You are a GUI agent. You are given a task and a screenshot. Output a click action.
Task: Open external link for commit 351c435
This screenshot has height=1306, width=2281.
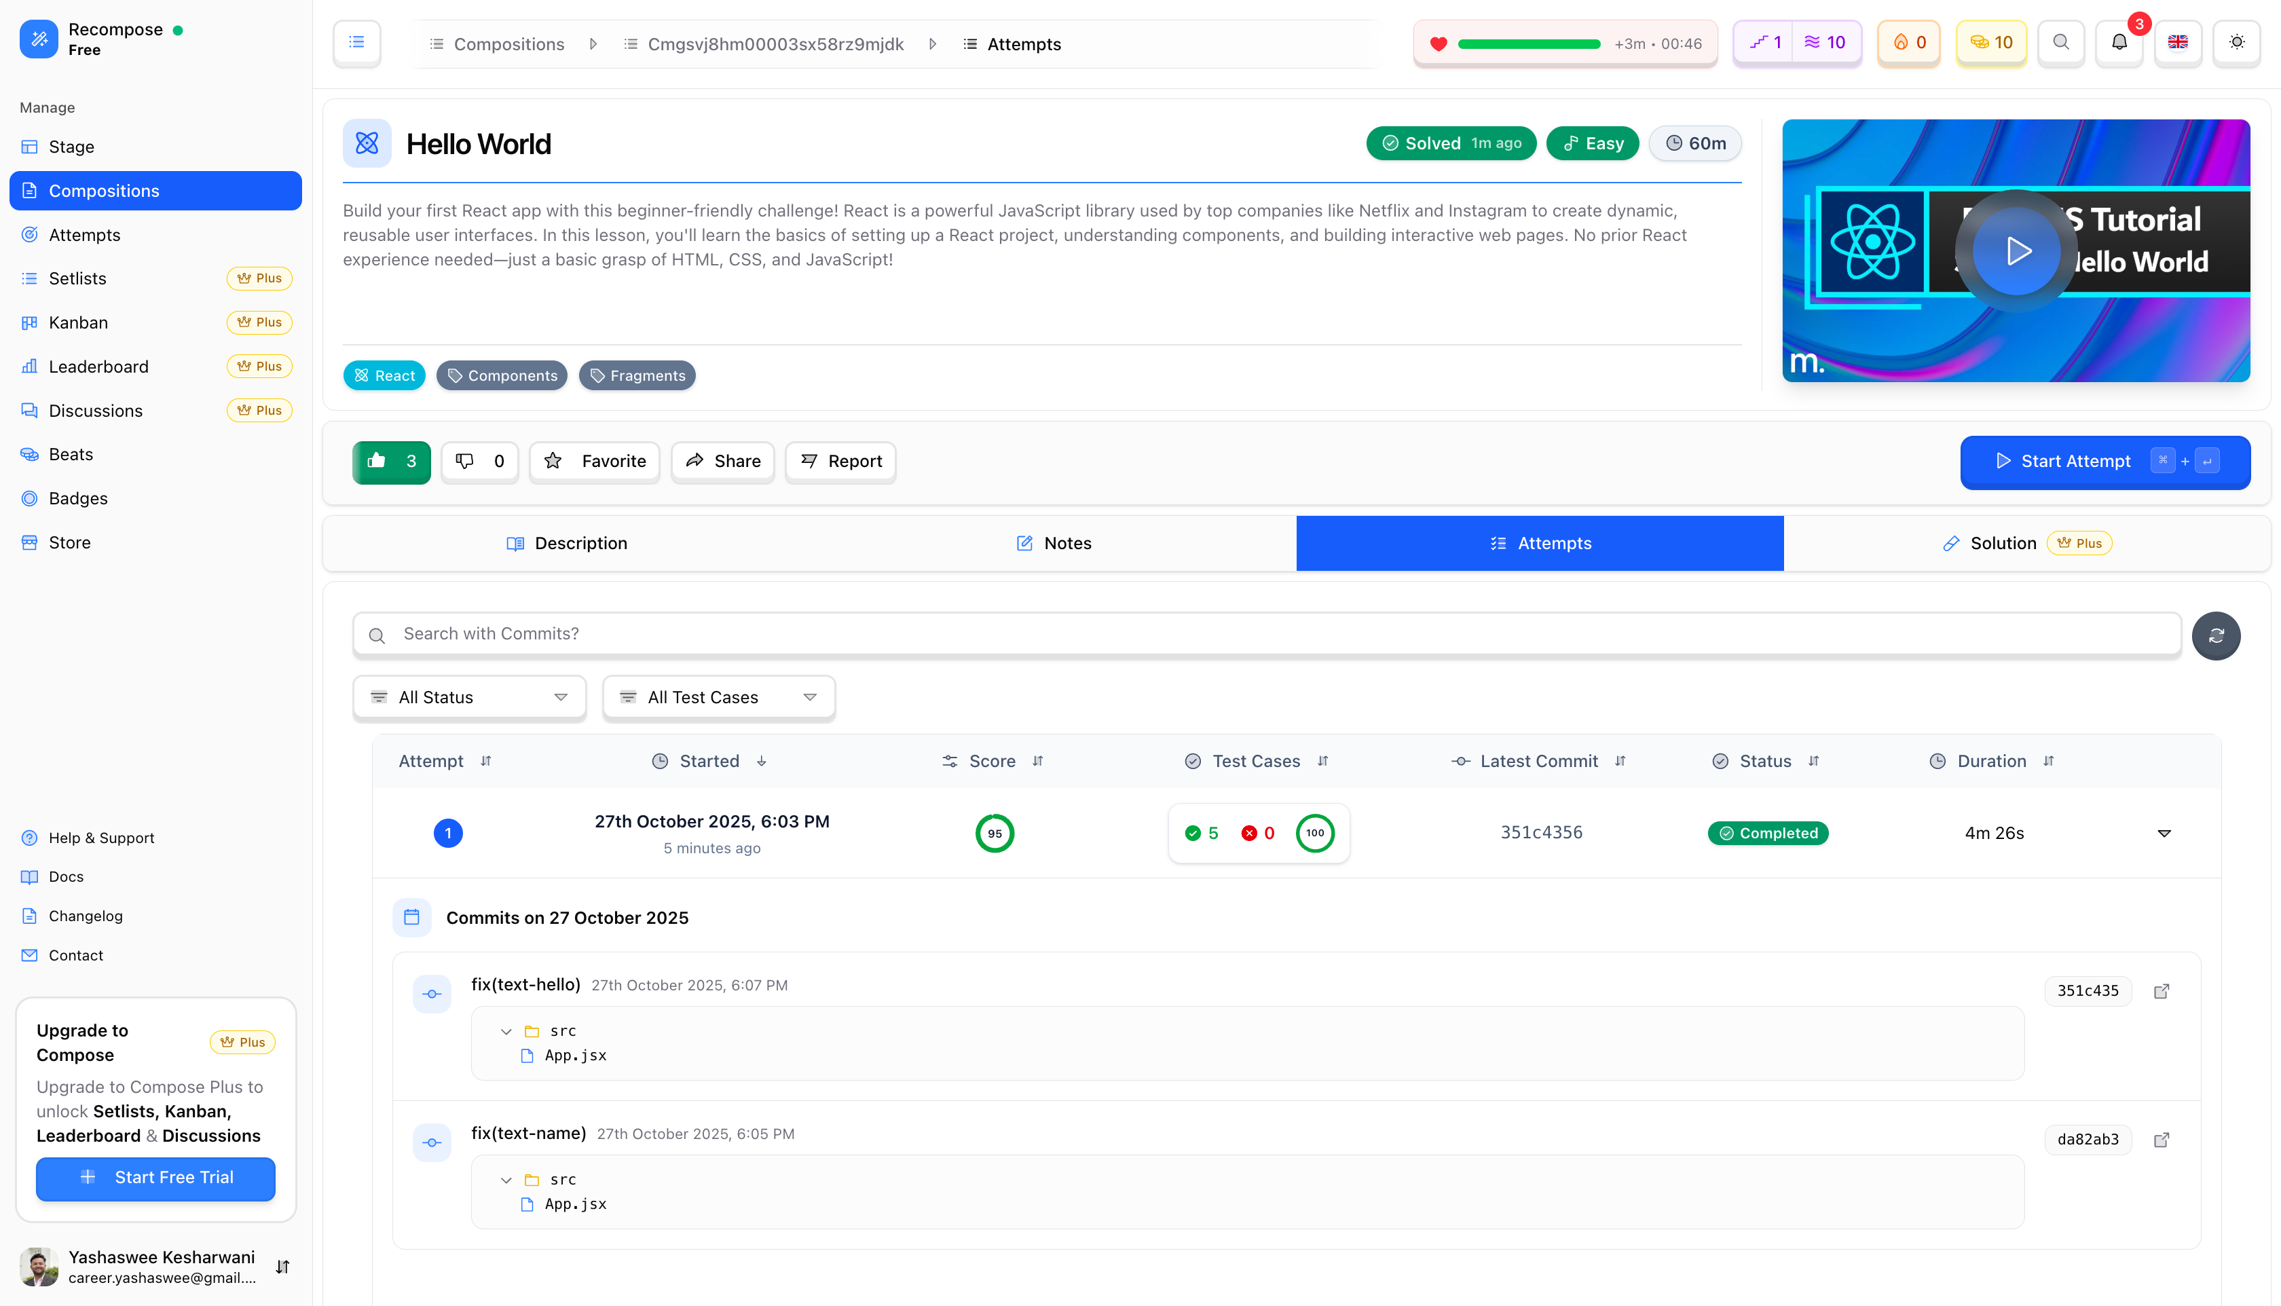(2162, 990)
